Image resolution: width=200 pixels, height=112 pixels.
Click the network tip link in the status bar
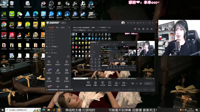point(60,90)
